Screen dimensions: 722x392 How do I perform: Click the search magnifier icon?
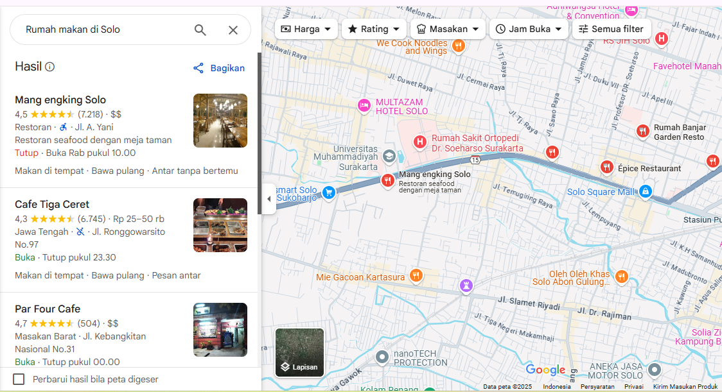point(200,30)
